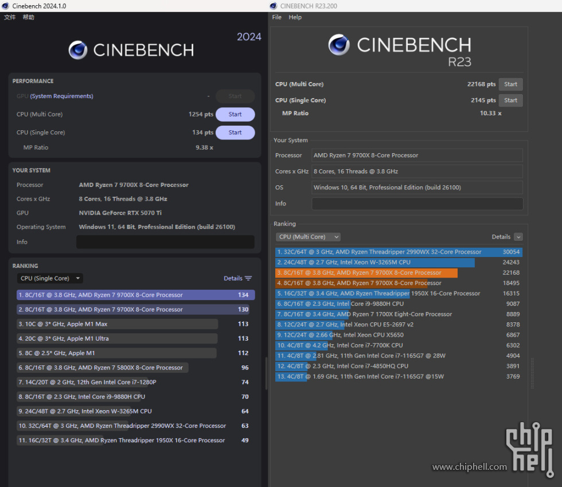The image size is (562, 487).
Task: Open the File menu in Cinebench R23
Action: pyautogui.click(x=276, y=17)
